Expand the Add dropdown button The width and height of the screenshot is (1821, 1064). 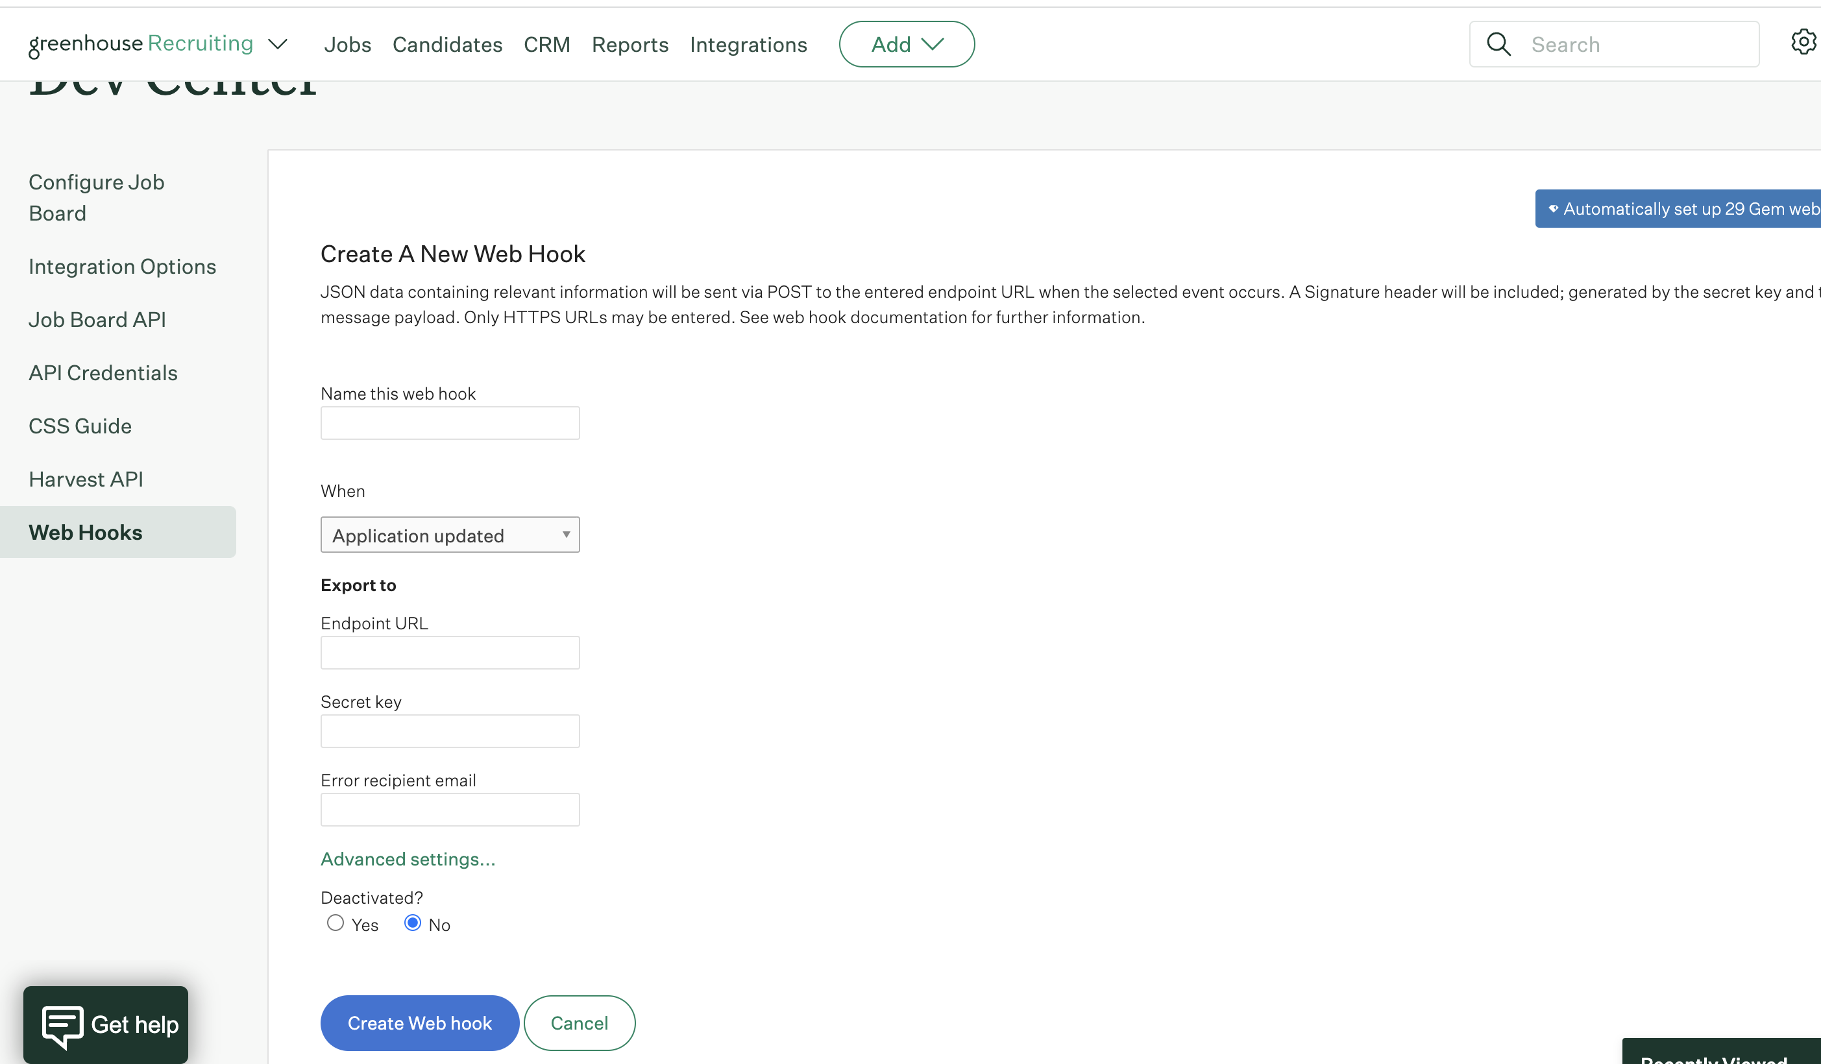pos(906,45)
